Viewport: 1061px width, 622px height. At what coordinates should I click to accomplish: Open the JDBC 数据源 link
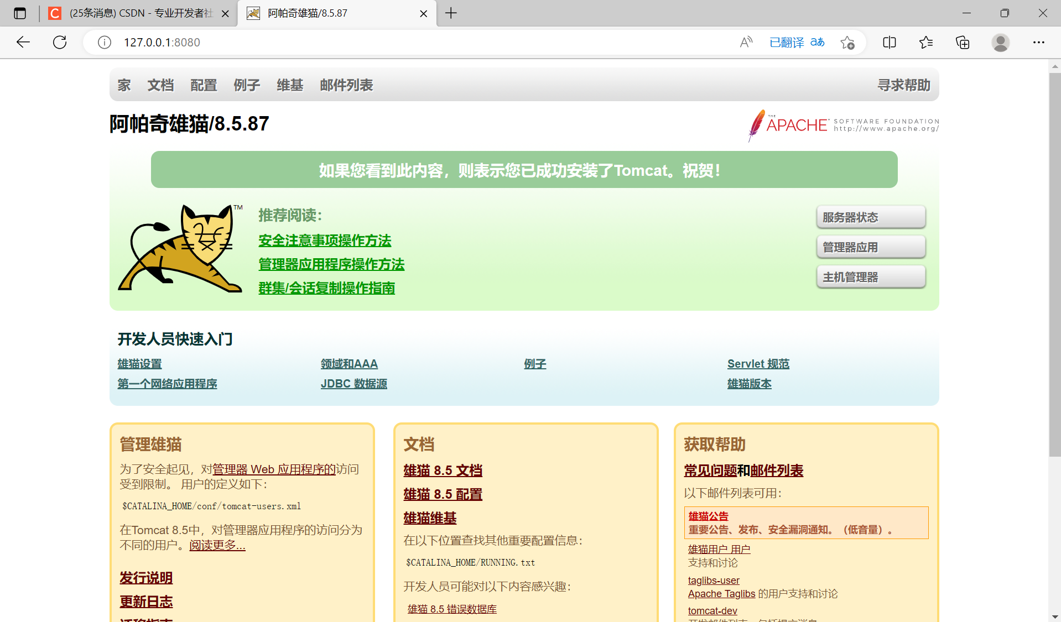click(354, 384)
